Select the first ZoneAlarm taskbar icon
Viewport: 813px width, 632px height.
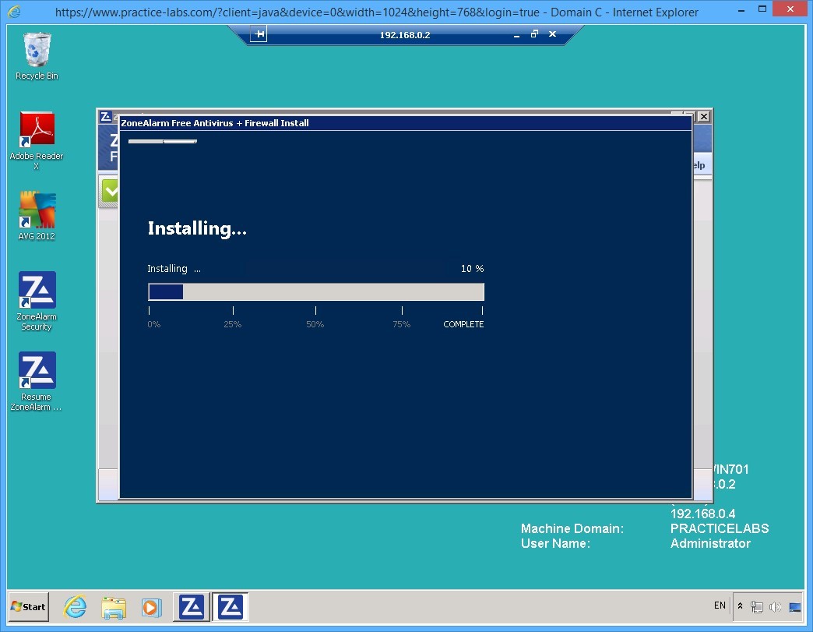point(192,606)
